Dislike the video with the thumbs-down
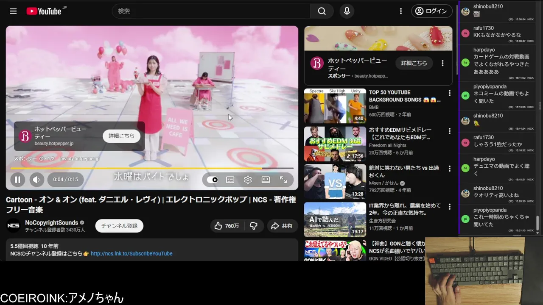Screen dimensions: 543x305 click(x=254, y=226)
